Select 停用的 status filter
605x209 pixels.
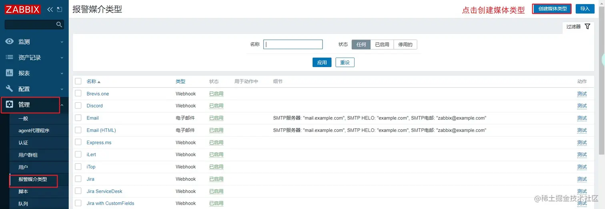[405, 44]
